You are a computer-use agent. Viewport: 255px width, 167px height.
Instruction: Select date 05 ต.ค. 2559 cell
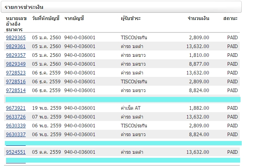click(46, 152)
